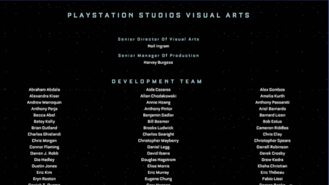Click the name Neil Ingram

(158, 46)
